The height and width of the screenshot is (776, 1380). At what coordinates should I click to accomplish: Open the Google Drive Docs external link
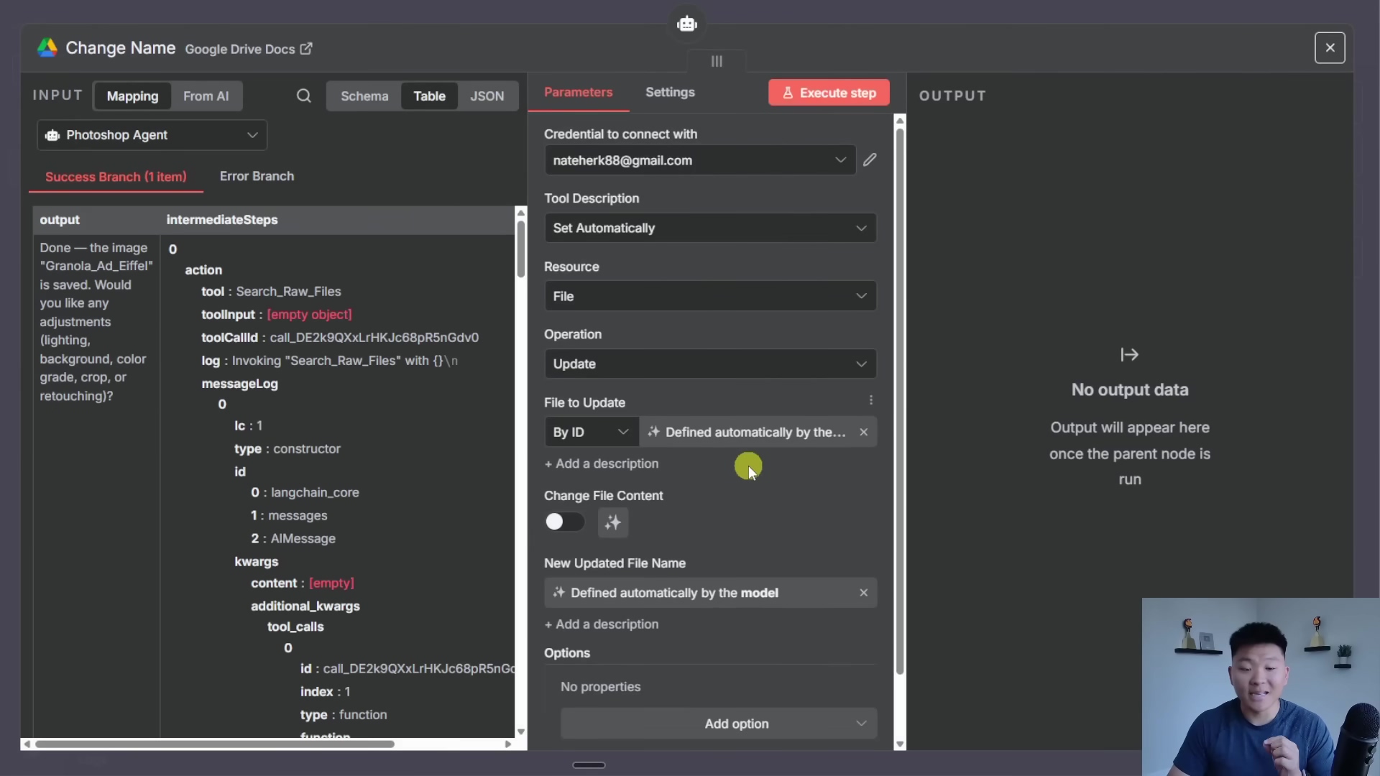[248, 49]
